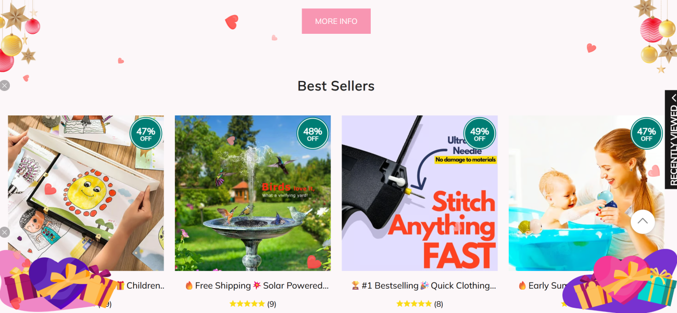Image resolution: width=677 pixels, height=313 pixels.
Task: Click the pink MORE INFO button
Action: [336, 21]
